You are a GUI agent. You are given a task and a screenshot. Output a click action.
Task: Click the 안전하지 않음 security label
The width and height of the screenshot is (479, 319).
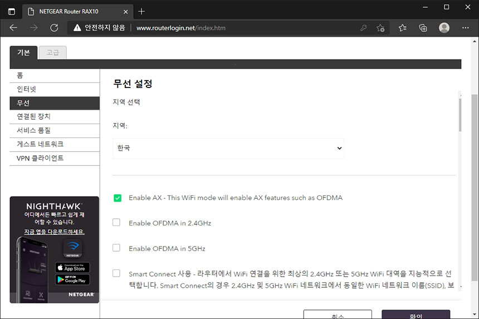[x=105, y=28]
